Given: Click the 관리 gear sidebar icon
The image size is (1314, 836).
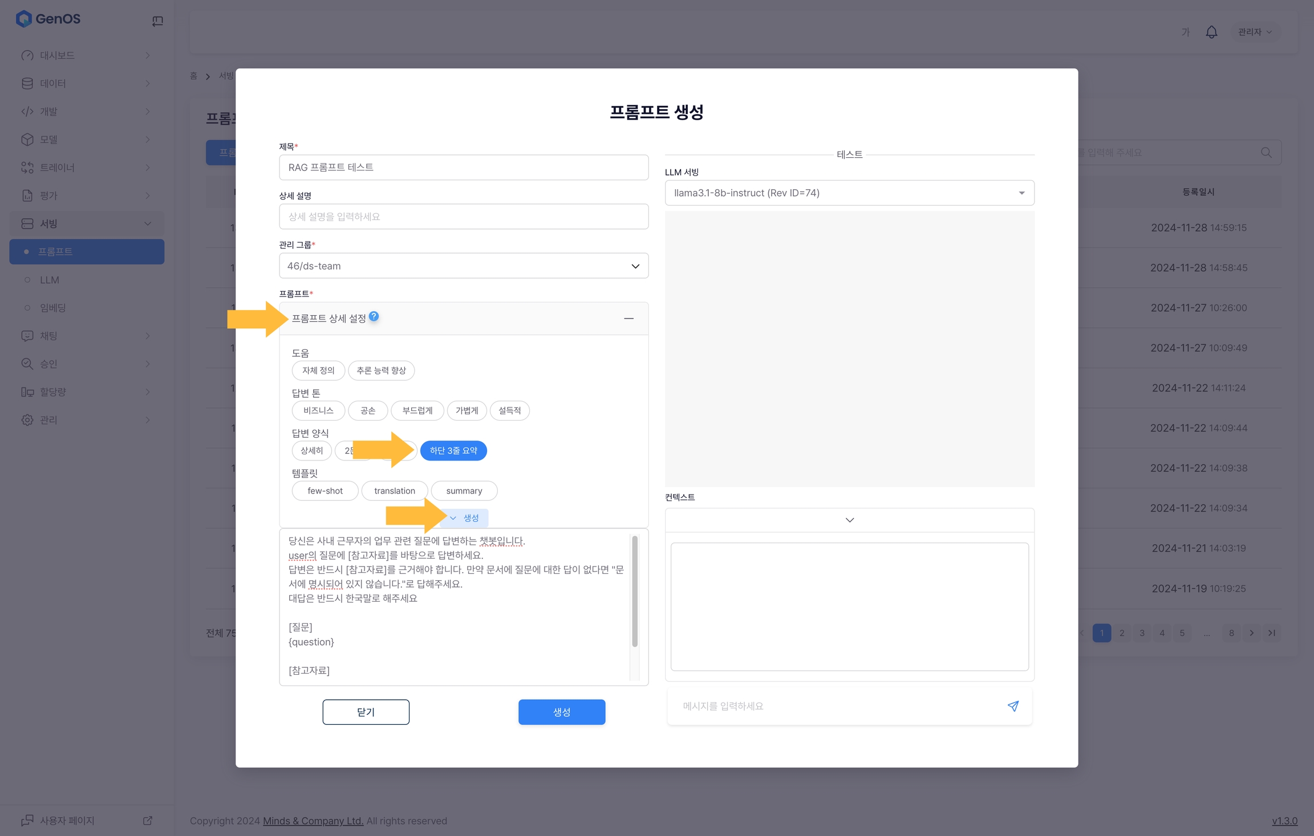Looking at the screenshot, I should click(27, 420).
